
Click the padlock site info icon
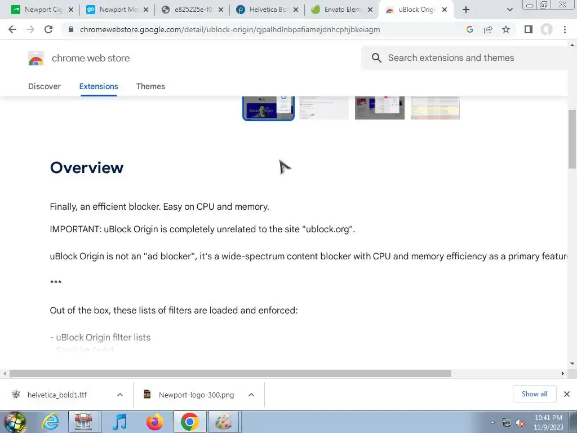(71, 29)
